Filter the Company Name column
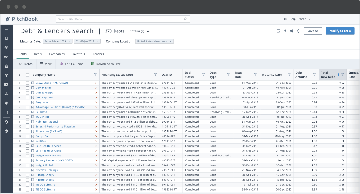Viewport: 360px width, 194px height. click(96, 74)
